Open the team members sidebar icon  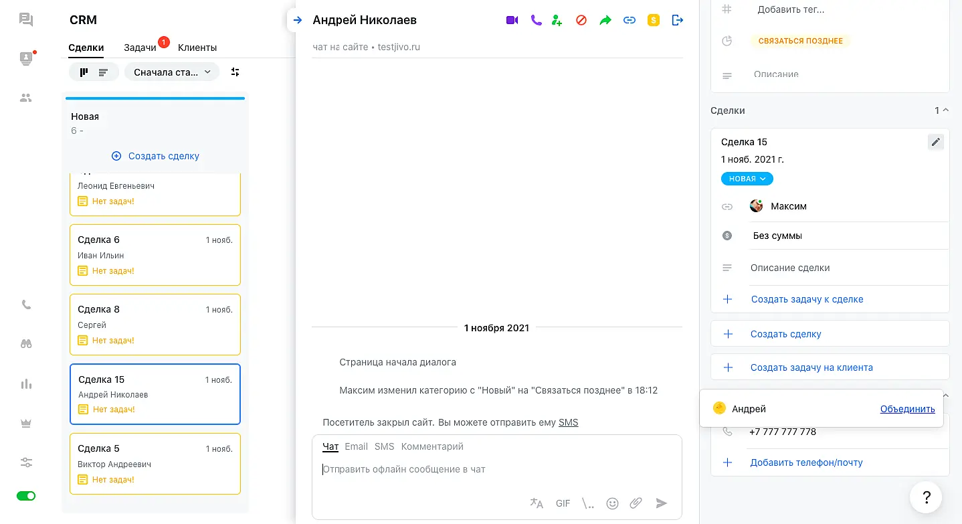pyautogui.click(x=26, y=98)
